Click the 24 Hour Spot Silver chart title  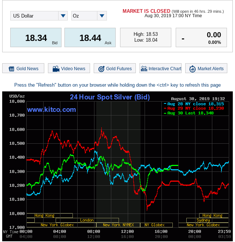(110, 97)
